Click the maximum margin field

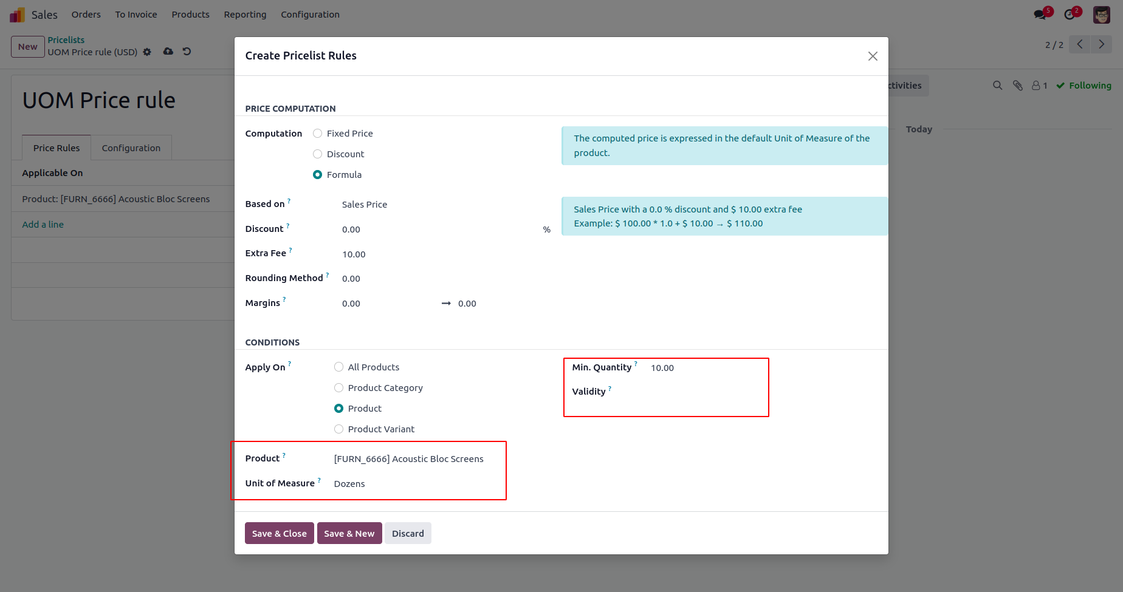point(504,304)
